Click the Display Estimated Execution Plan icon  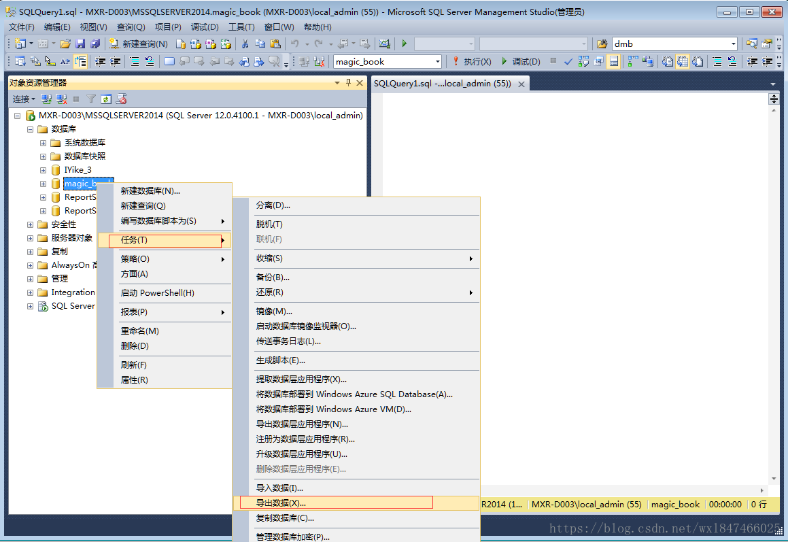[x=583, y=61]
